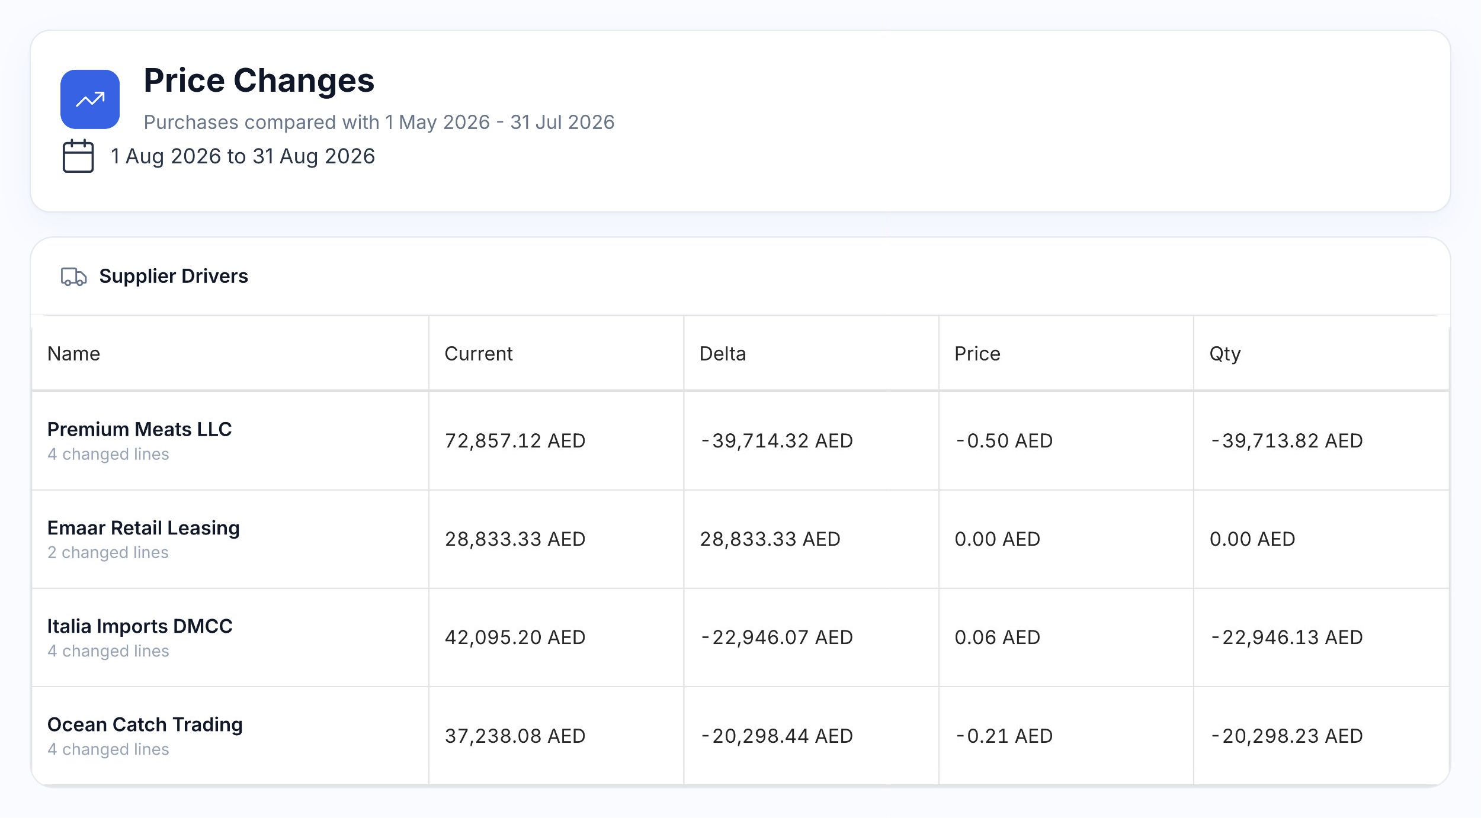Click the Price Changes heading
The height and width of the screenshot is (818, 1481).
pyautogui.click(x=259, y=80)
